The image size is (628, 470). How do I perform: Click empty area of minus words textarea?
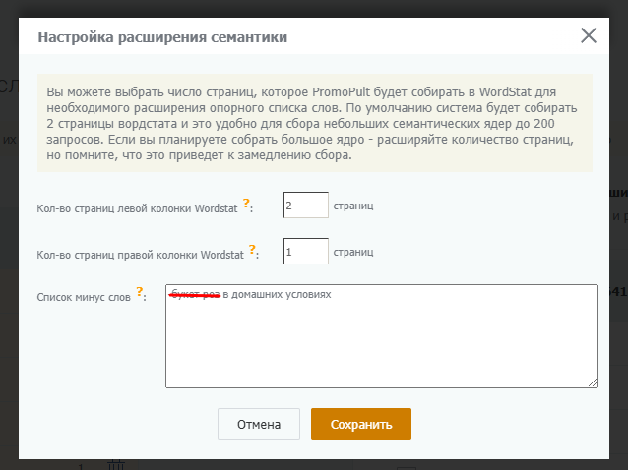(x=381, y=344)
